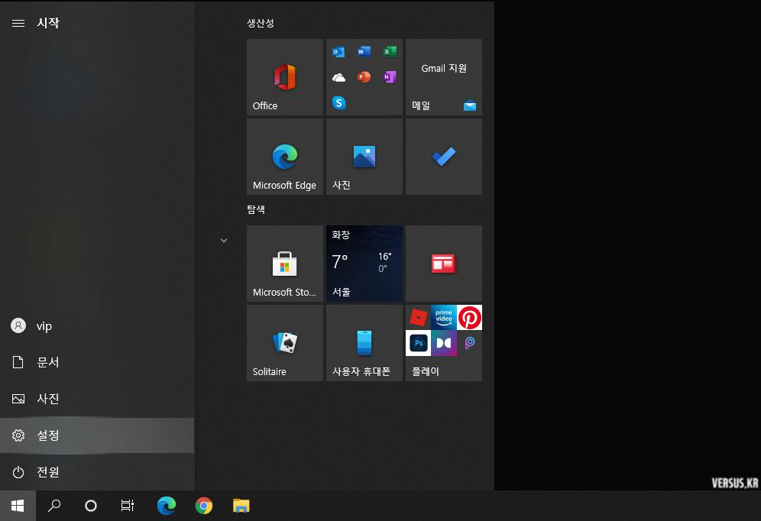This screenshot has width=761, height=521.
Task: Open the To Do checkmark tile
Action: [444, 157]
